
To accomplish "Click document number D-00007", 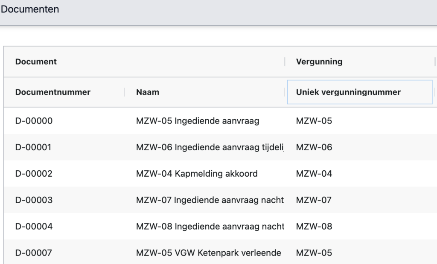I will point(34,253).
